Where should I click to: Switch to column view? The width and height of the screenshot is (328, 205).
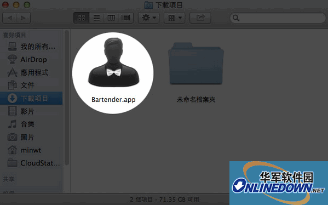(111, 18)
